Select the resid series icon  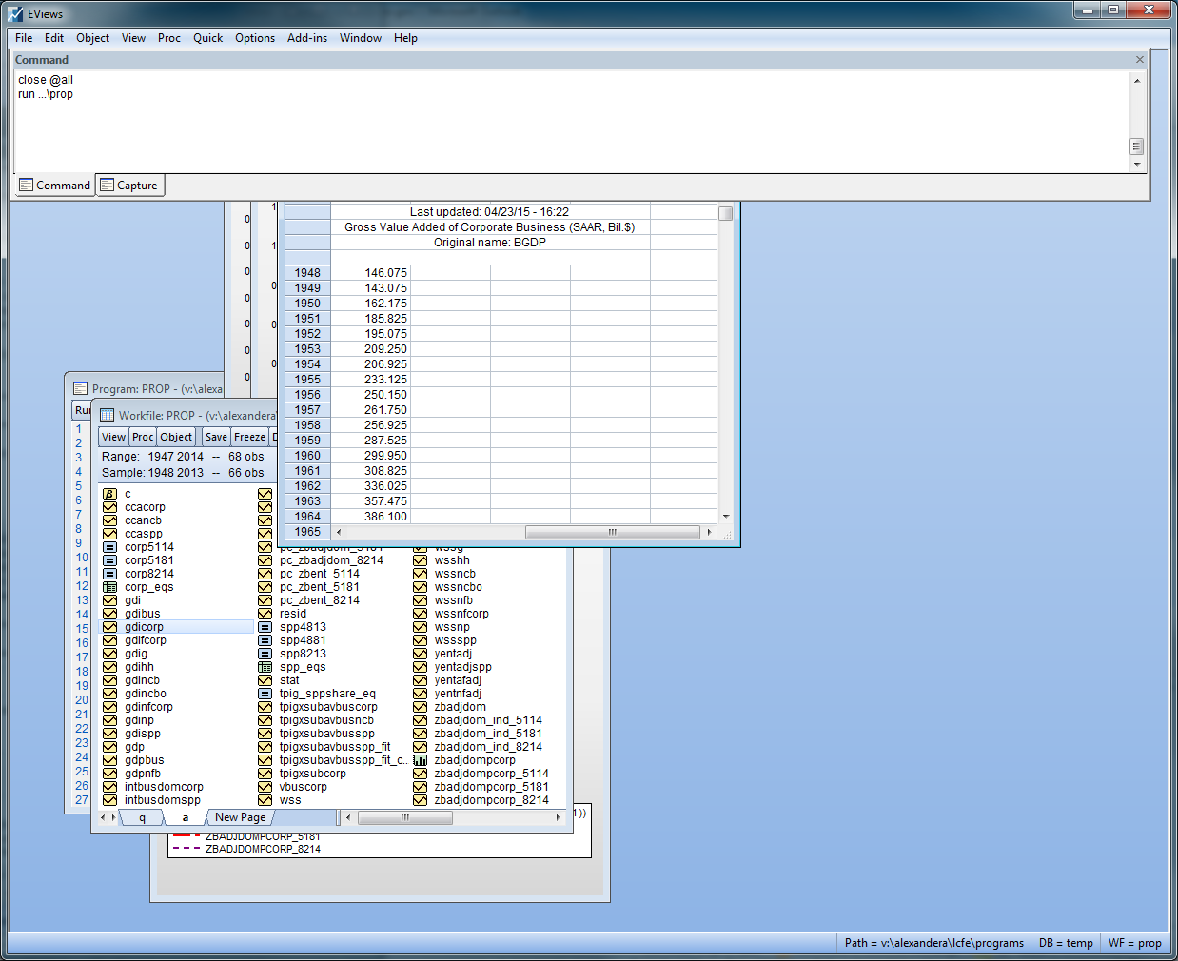pos(265,614)
